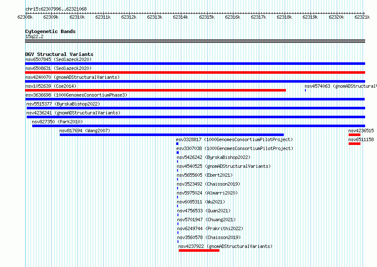Click the 62308k ruler label

(25, 17)
